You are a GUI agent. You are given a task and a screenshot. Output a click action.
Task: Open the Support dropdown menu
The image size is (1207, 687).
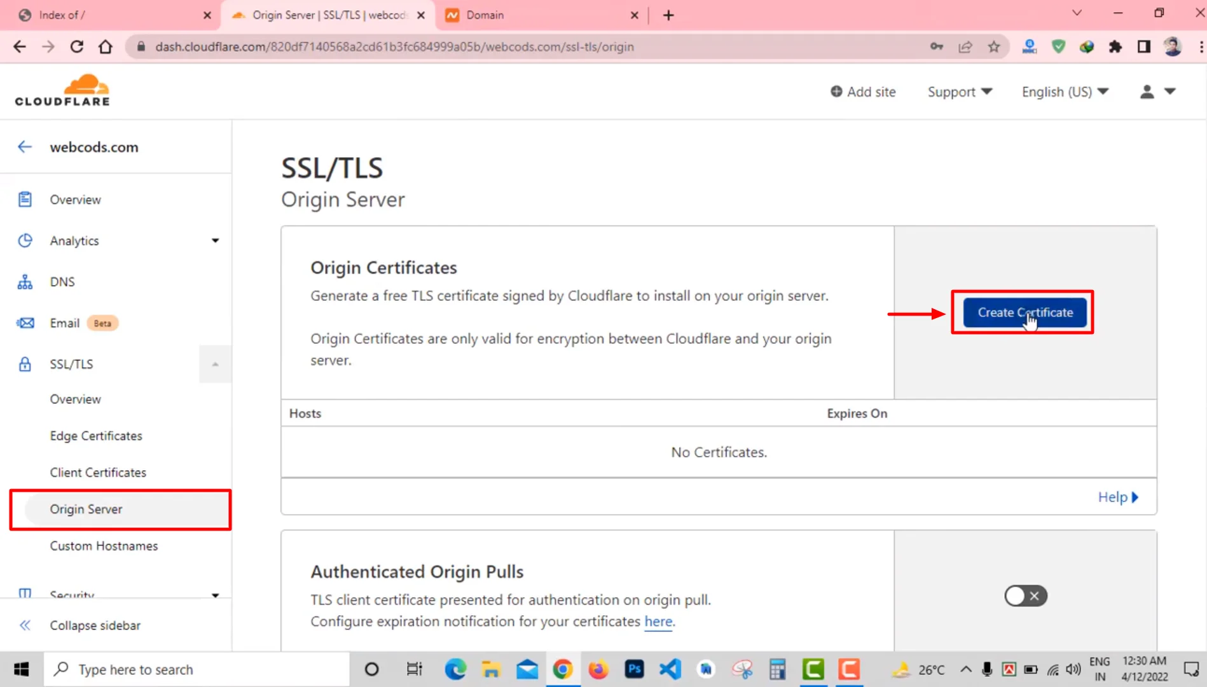point(960,92)
